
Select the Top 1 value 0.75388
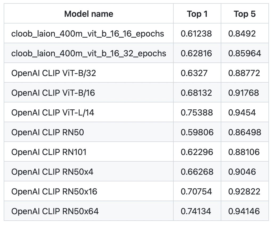pyautogui.click(x=197, y=113)
